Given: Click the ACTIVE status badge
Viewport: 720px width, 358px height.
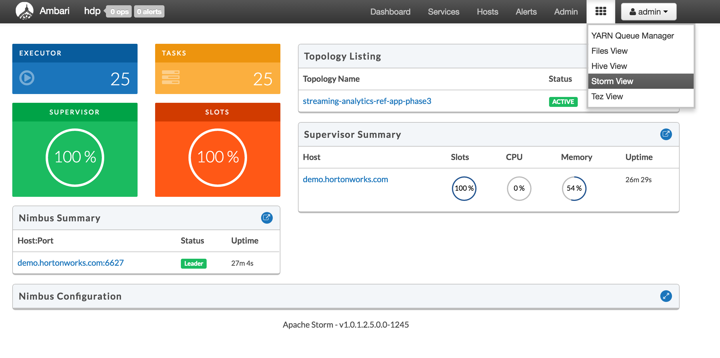Looking at the screenshot, I should (x=563, y=102).
